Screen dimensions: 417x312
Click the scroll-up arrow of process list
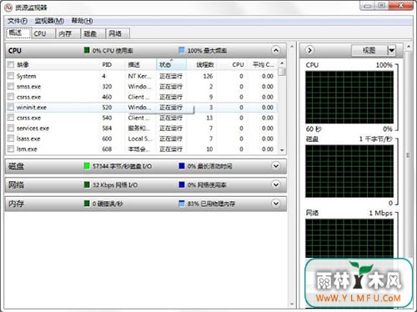(x=282, y=63)
